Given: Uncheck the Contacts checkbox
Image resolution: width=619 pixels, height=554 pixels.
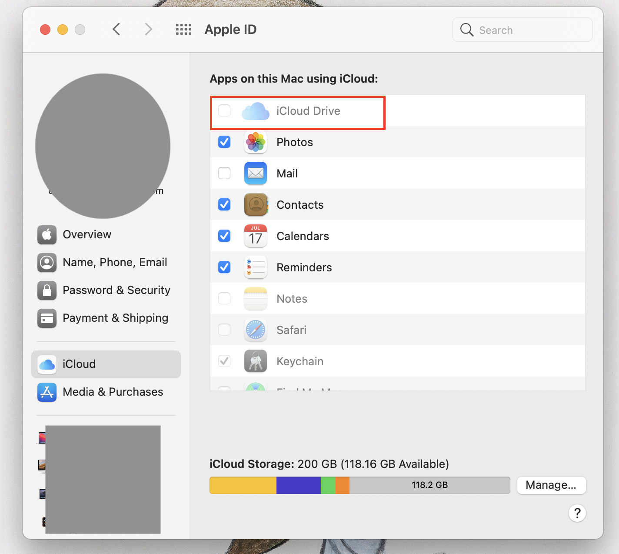Looking at the screenshot, I should tap(224, 205).
